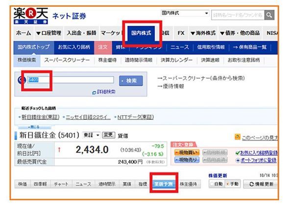Switch to the ニュース stock detail tab
The height and width of the screenshot is (206, 294).
(x=83, y=184)
